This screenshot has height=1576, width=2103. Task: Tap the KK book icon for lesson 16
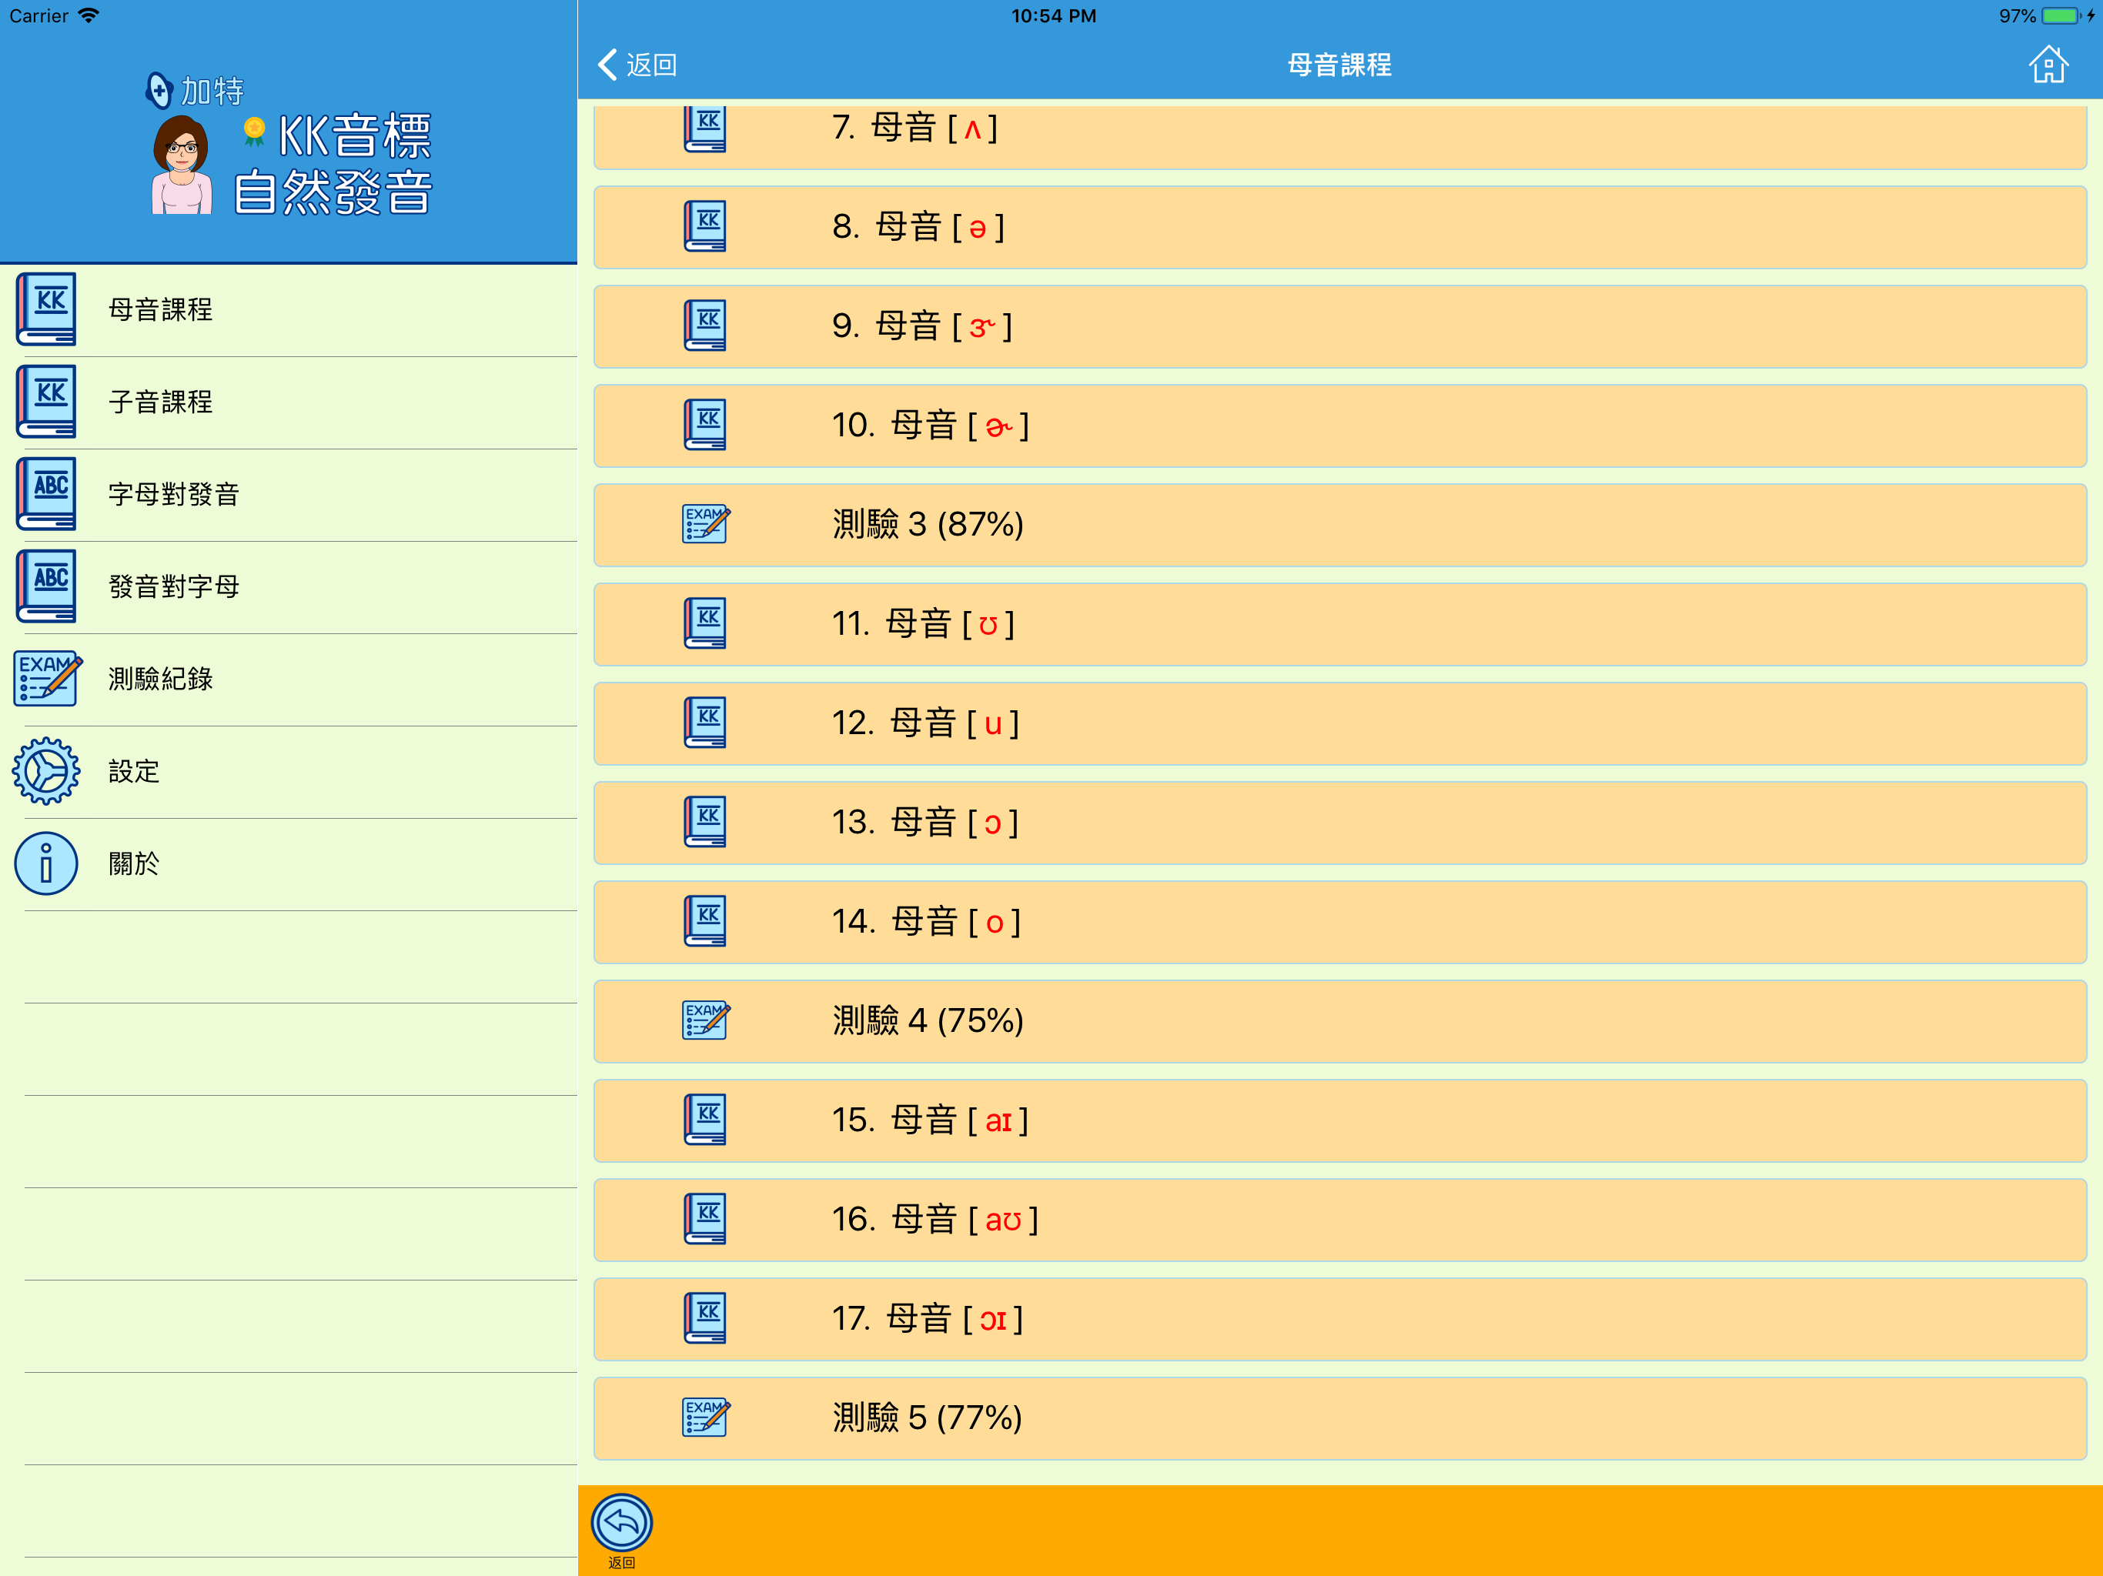click(705, 1219)
